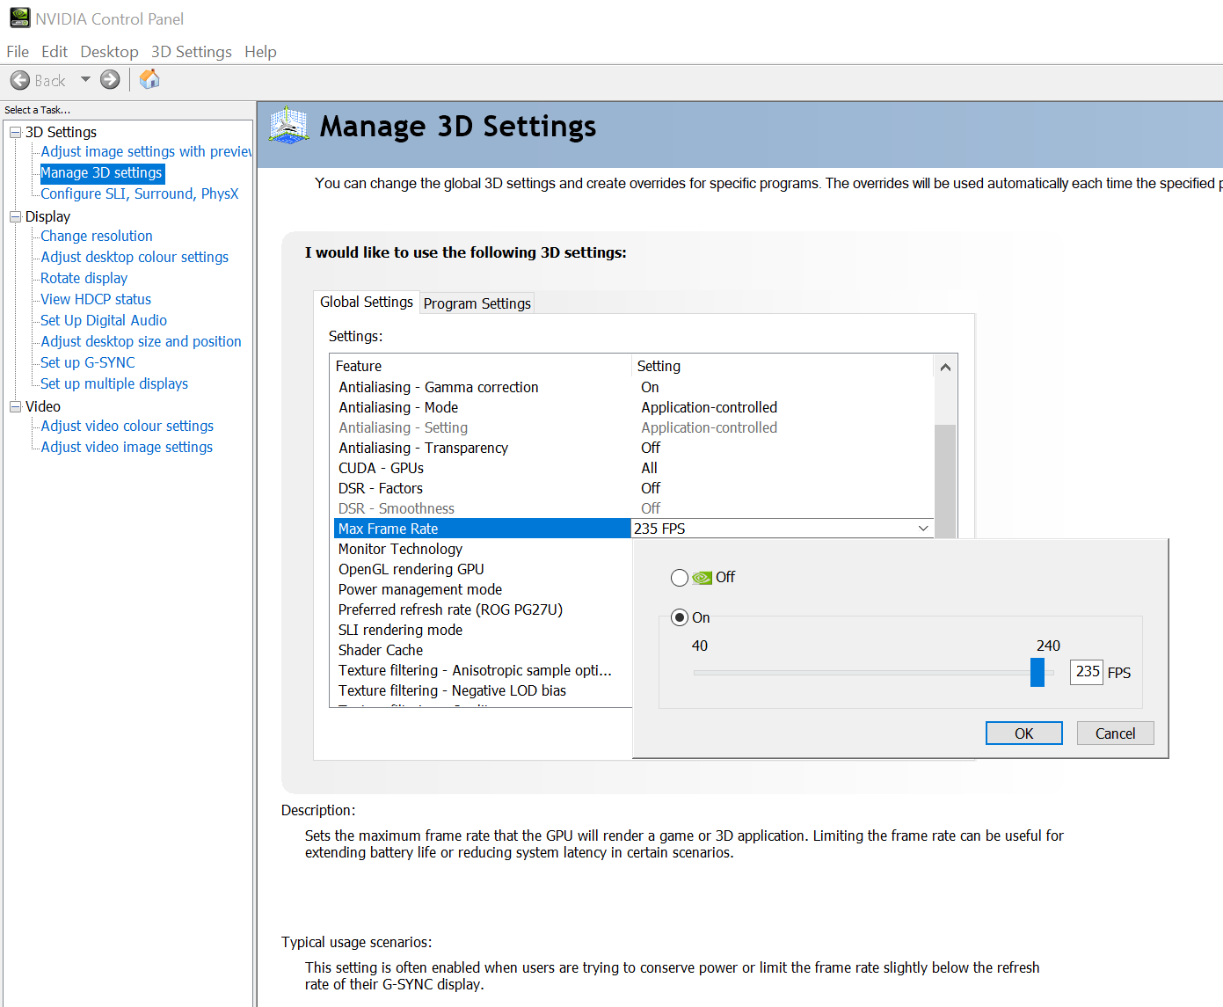
Task: Select Antialiasing - Gamma correction row
Action: point(631,387)
